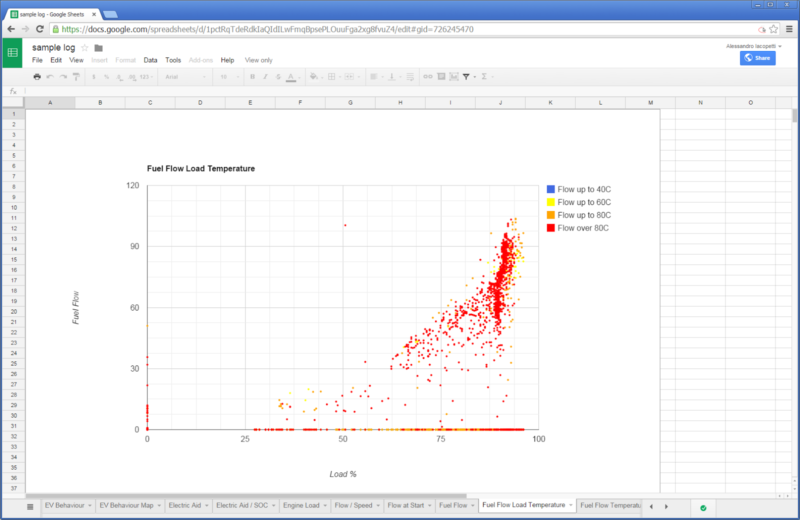Insert a link using the chain icon
This screenshot has height=520, width=800.
point(427,76)
